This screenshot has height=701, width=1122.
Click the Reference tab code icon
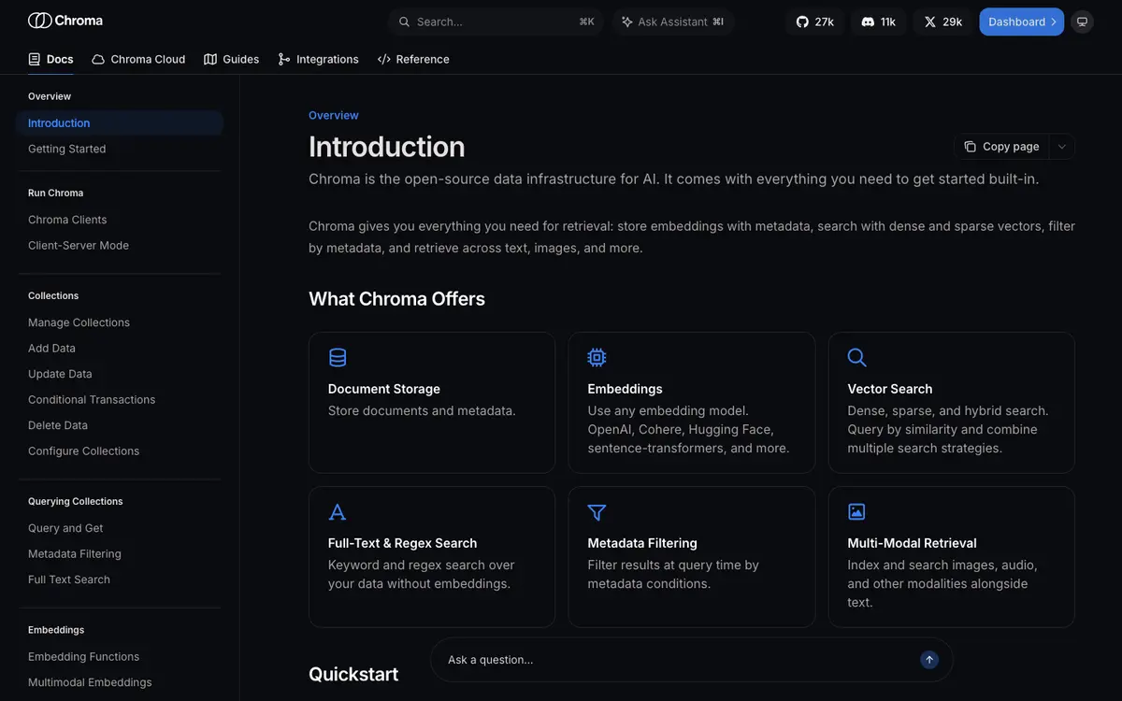click(383, 59)
